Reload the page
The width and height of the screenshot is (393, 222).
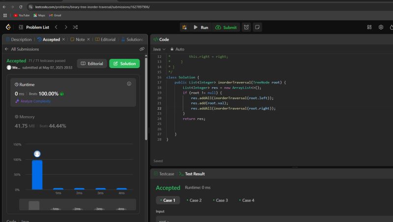point(21,7)
